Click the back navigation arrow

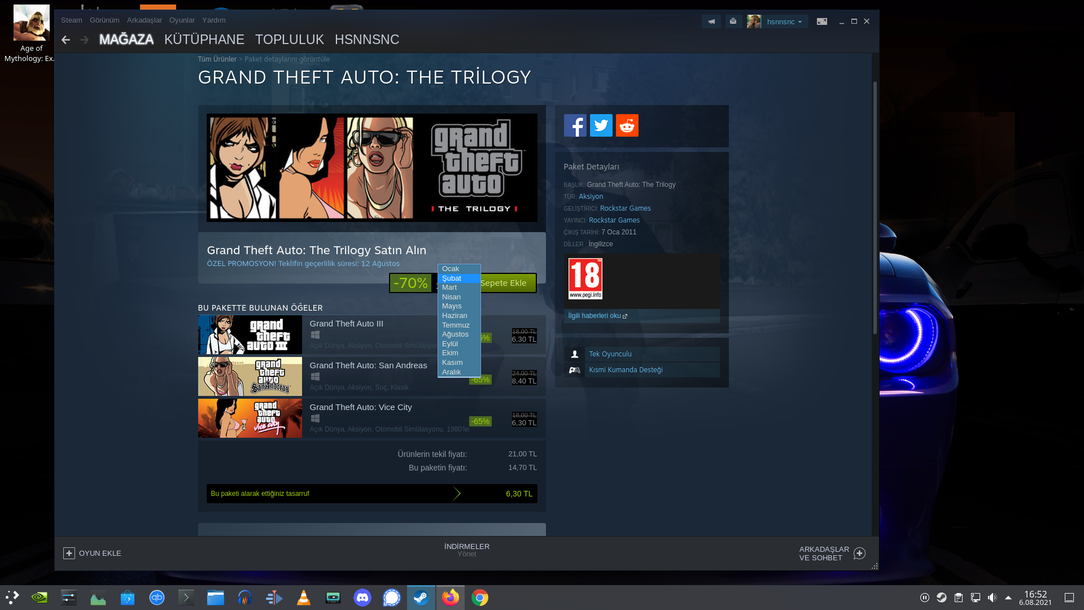click(x=66, y=40)
